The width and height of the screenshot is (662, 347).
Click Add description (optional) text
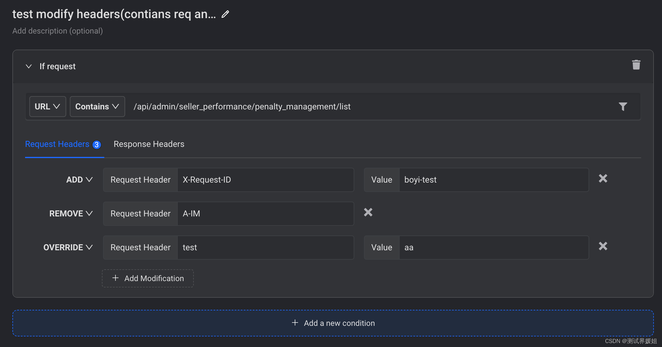click(57, 31)
